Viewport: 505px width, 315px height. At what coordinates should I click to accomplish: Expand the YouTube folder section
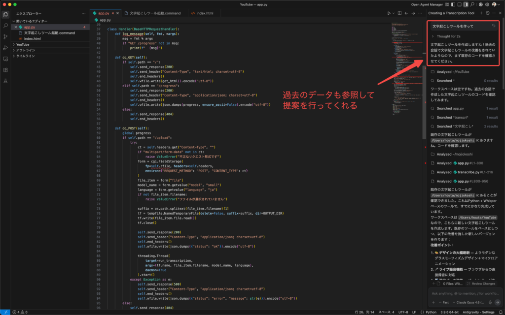[x=23, y=44]
